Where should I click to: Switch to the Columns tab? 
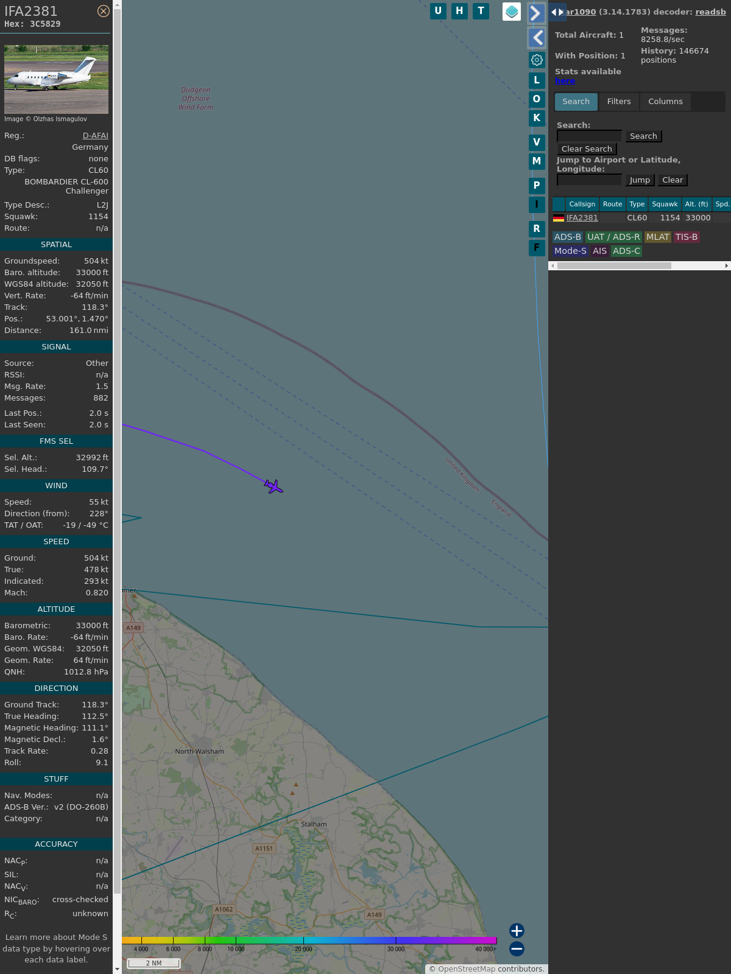[x=665, y=102]
